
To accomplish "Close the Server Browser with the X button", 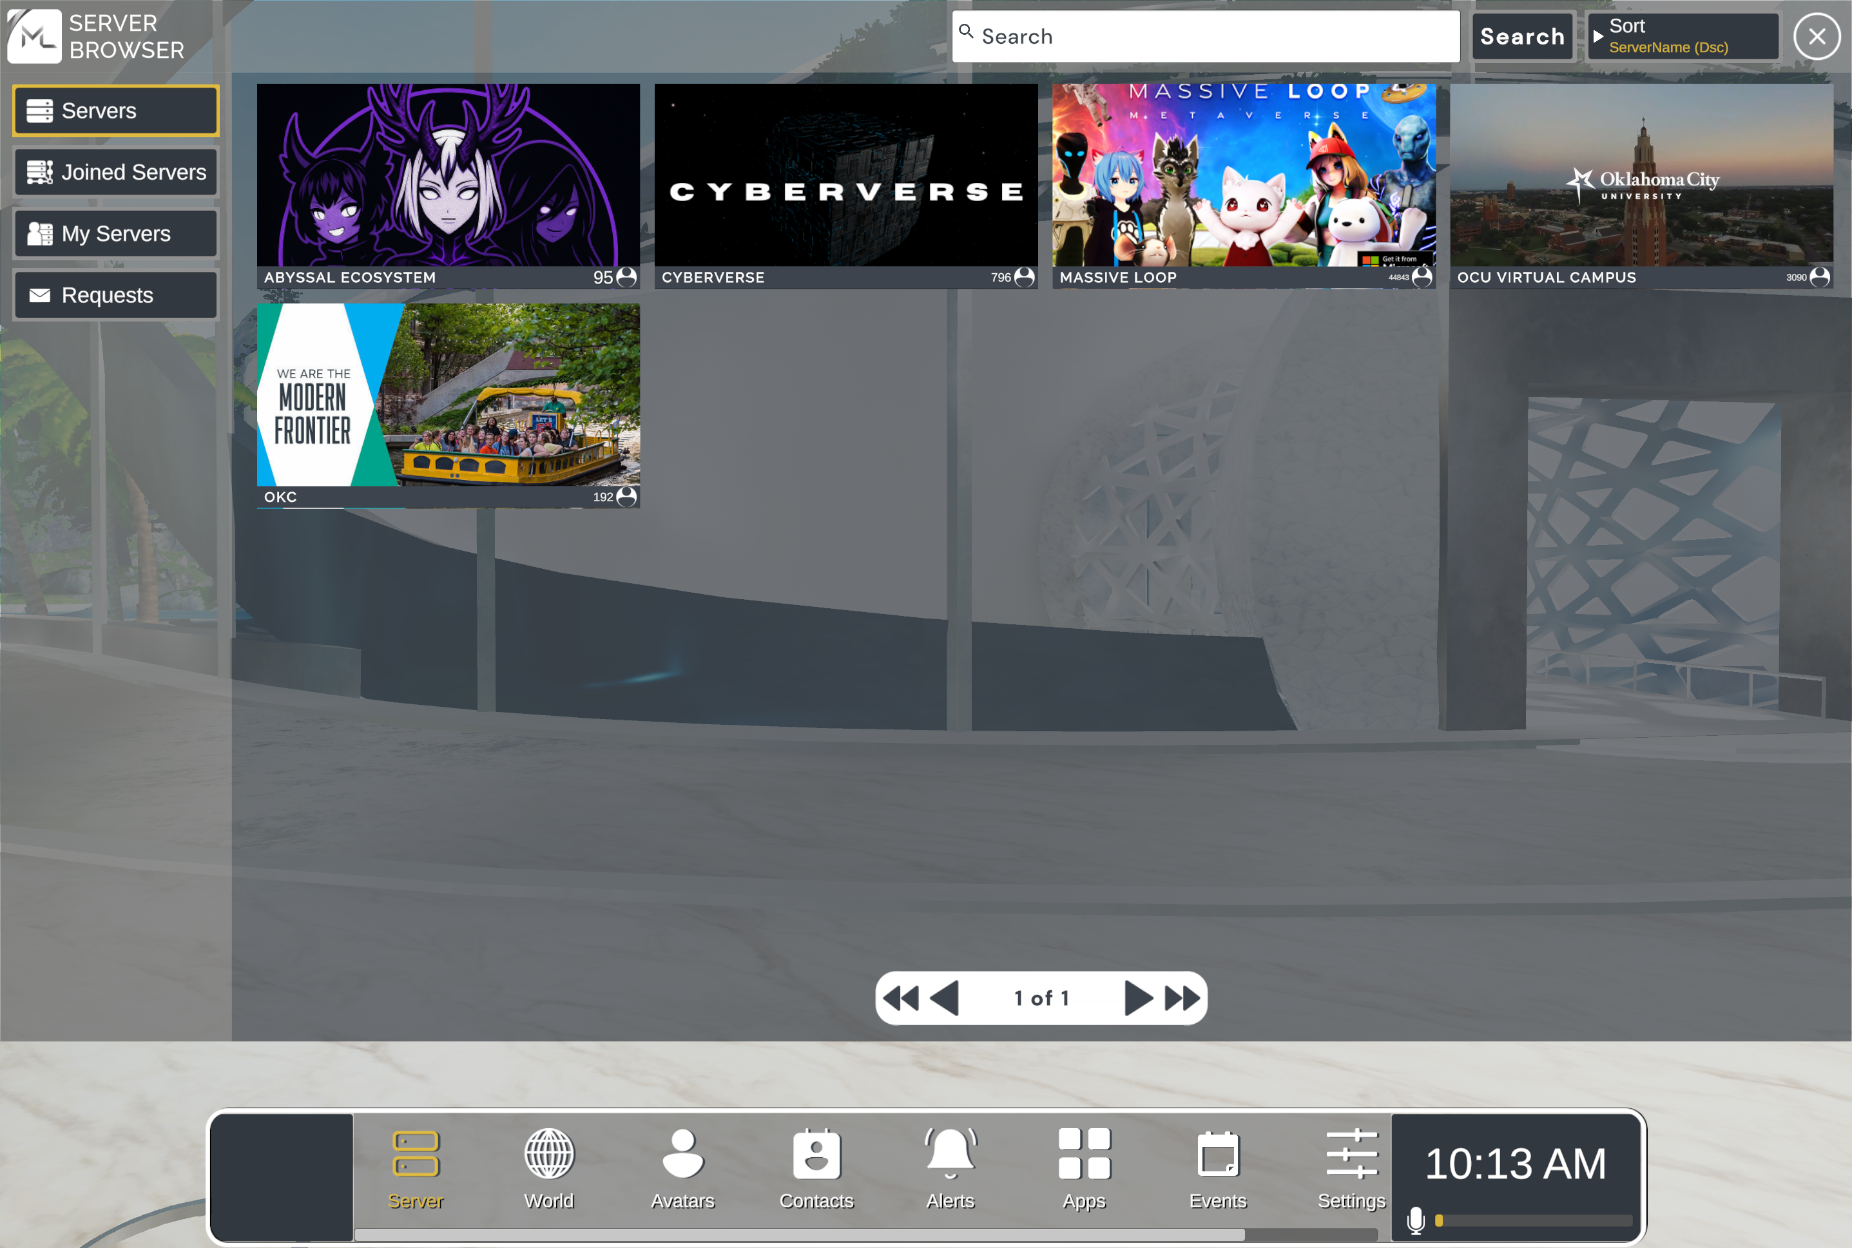I will pyautogui.click(x=1816, y=36).
